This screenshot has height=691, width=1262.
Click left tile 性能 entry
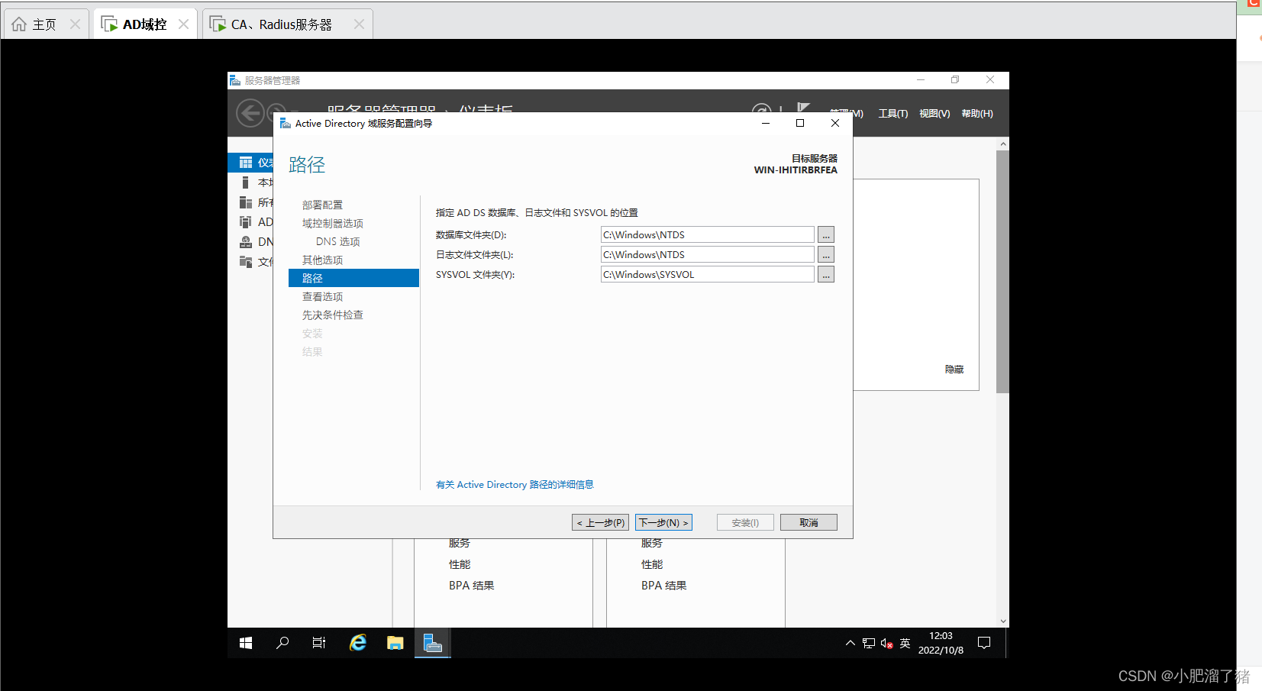[460, 564]
